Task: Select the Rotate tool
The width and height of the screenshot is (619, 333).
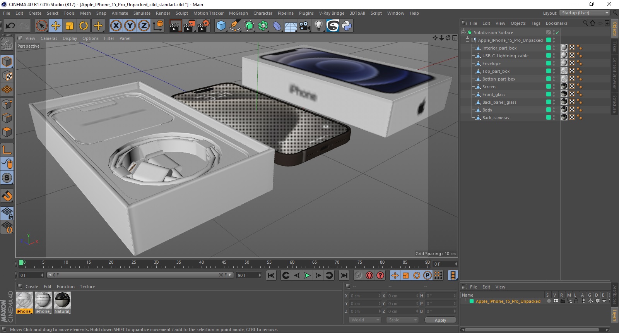Action: click(x=84, y=26)
